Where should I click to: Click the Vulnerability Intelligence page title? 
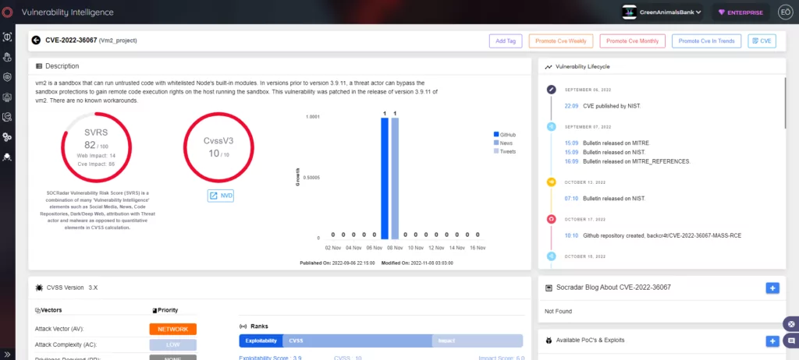tap(68, 12)
